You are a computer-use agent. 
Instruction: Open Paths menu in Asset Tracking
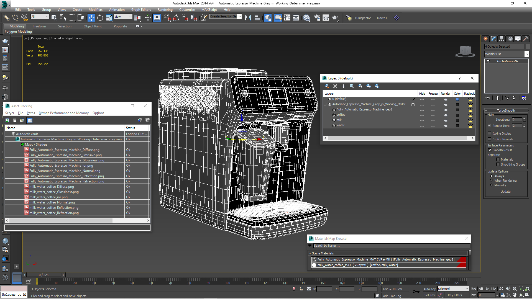coord(31,113)
